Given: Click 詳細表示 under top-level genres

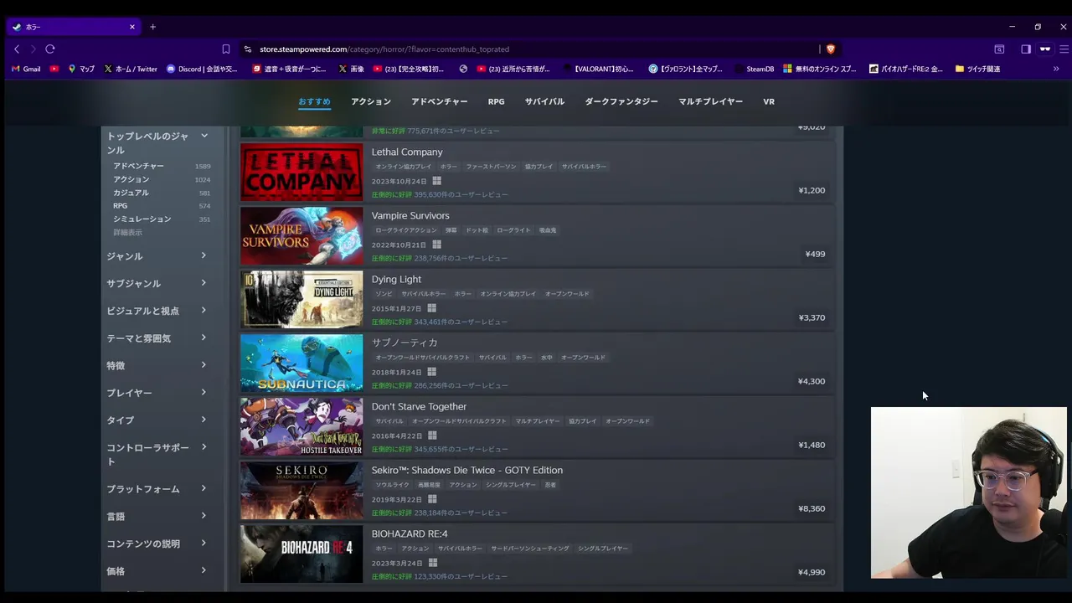Looking at the screenshot, I should point(127,232).
